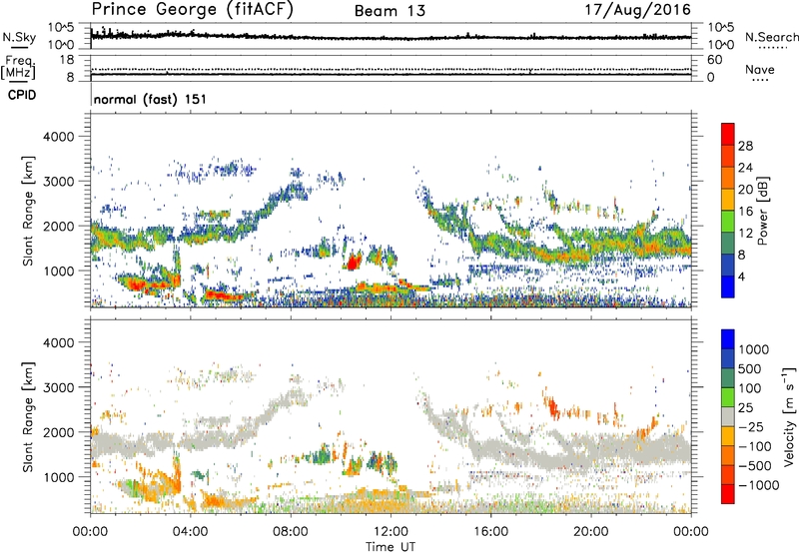Click the "18" frequency tick label
Screen dimensions: 799x553
pyautogui.click(x=67, y=60)
